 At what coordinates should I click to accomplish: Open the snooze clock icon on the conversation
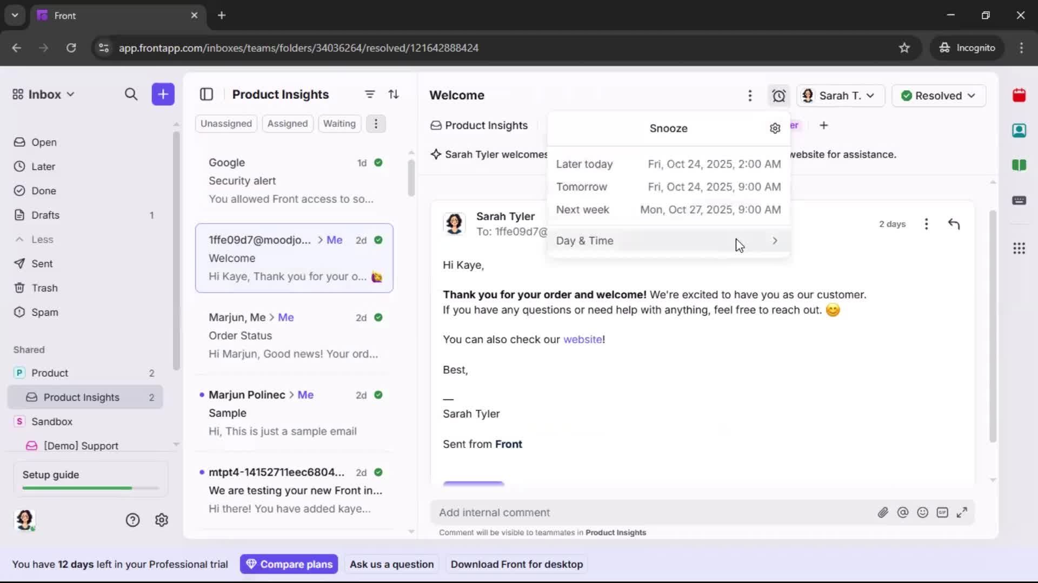click(778, 96)
